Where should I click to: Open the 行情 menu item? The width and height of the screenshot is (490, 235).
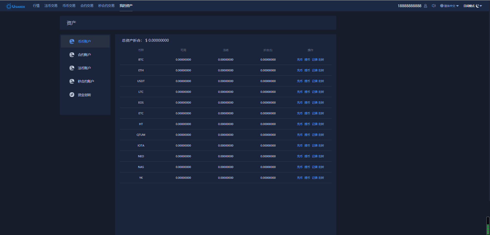tap(36, 6)
